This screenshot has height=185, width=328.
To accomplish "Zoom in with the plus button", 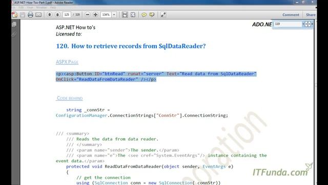I will (x=95, y=14).
